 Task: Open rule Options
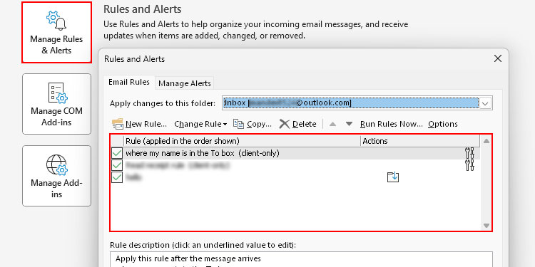pyautogui.click(x=443, y=125)
